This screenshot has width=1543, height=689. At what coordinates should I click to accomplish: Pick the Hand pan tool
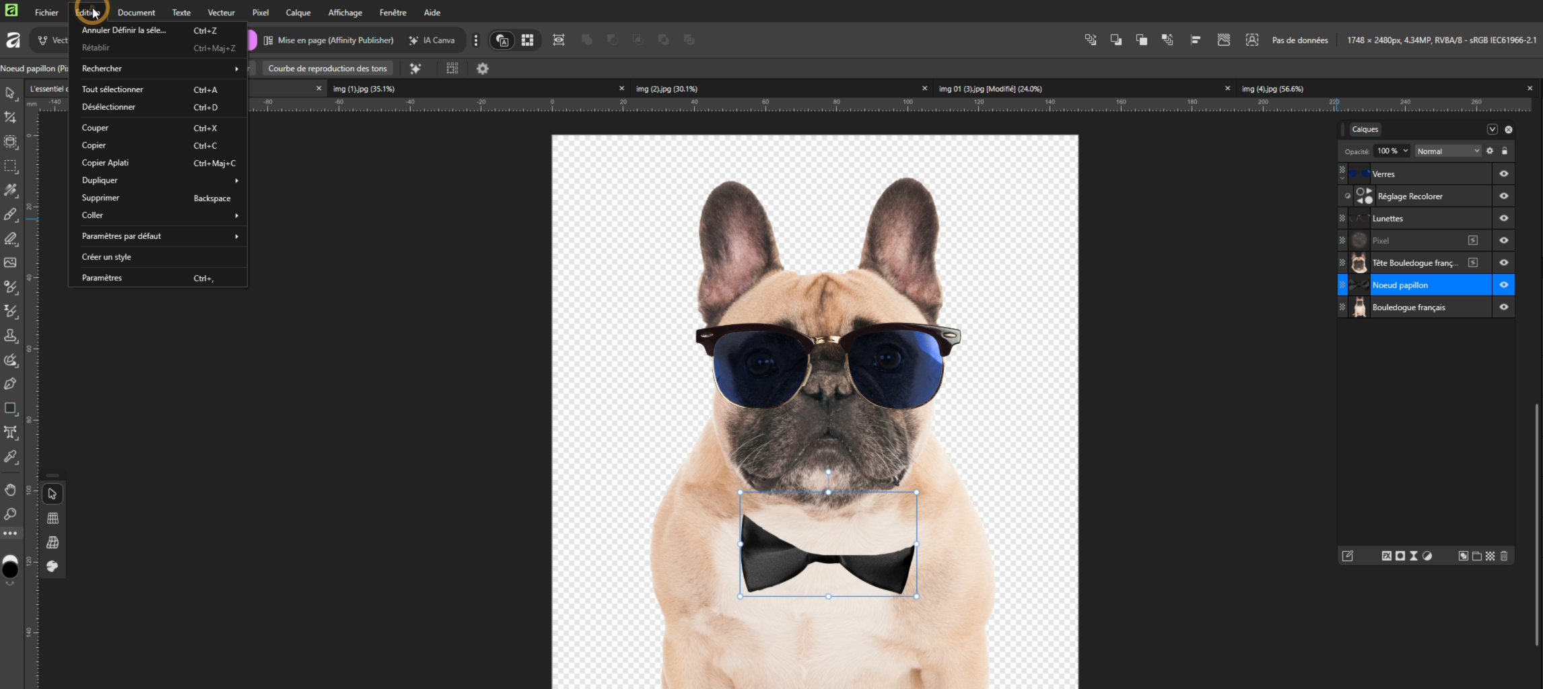(x=10, y=490)
